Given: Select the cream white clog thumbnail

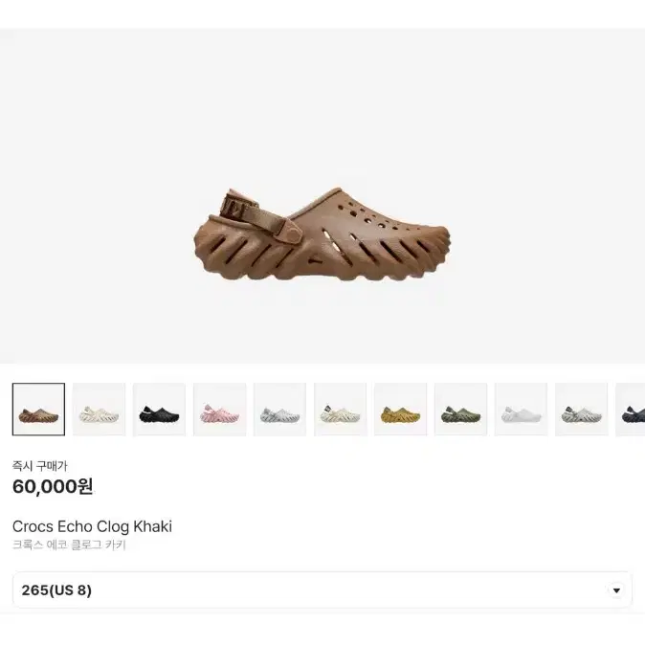Looking at the screenshot, I should 99,410.
